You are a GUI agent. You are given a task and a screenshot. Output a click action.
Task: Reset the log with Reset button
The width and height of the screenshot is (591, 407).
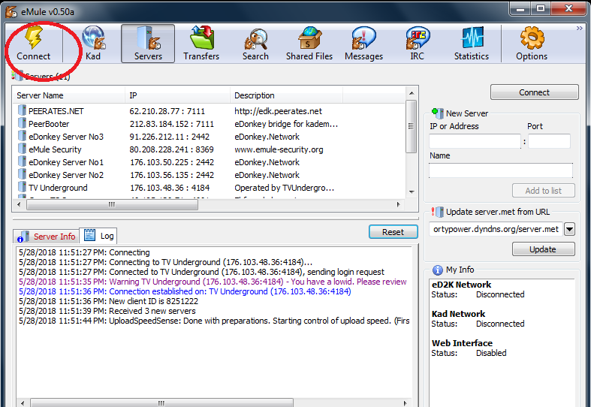(x=393, y=232)
